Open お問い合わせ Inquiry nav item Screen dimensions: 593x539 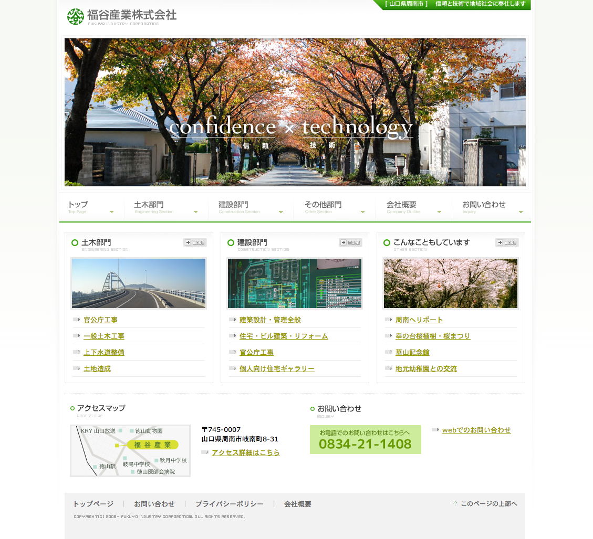(x=492, y=207)
